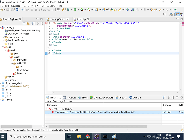This screenshot has height=140, width=184.
Task: Toggle Link with Editor in Project Explorer
Action: (x=28, y=24)
